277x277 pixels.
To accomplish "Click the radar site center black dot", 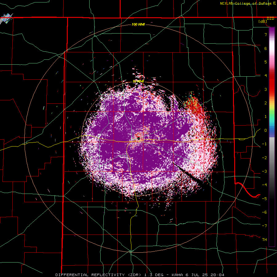I will pos(138,138).
